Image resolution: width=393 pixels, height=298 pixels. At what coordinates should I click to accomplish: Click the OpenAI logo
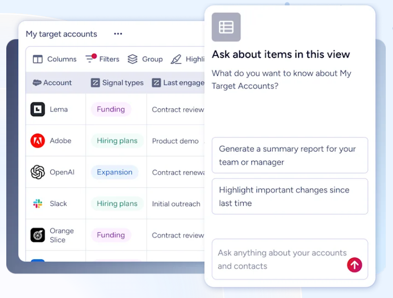coord(38,172)
